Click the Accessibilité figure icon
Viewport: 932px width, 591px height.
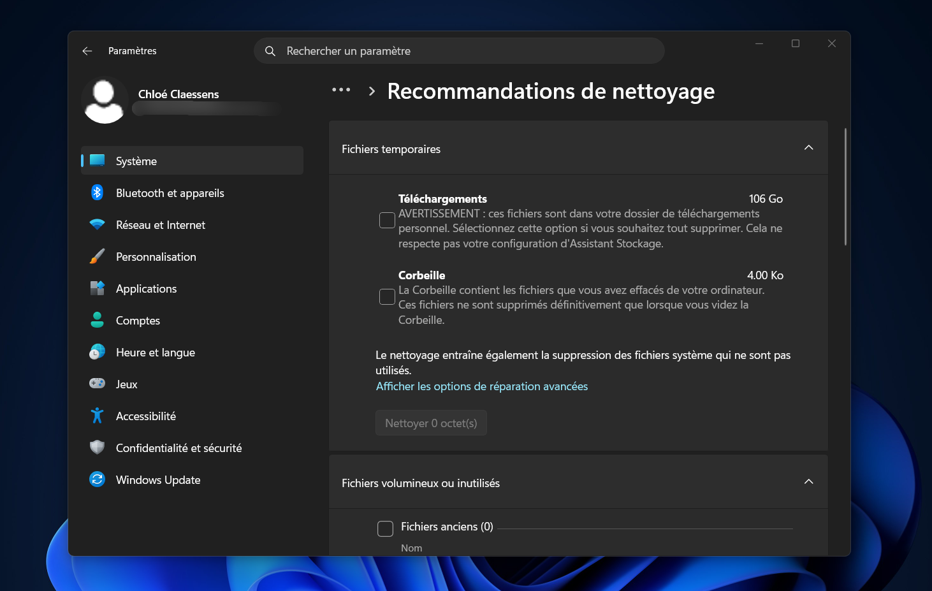[x=98, y=416]
